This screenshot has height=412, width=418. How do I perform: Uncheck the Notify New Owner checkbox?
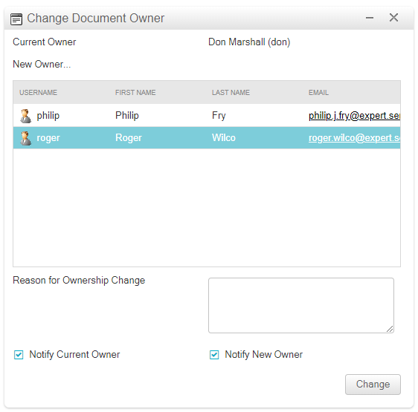214,355
